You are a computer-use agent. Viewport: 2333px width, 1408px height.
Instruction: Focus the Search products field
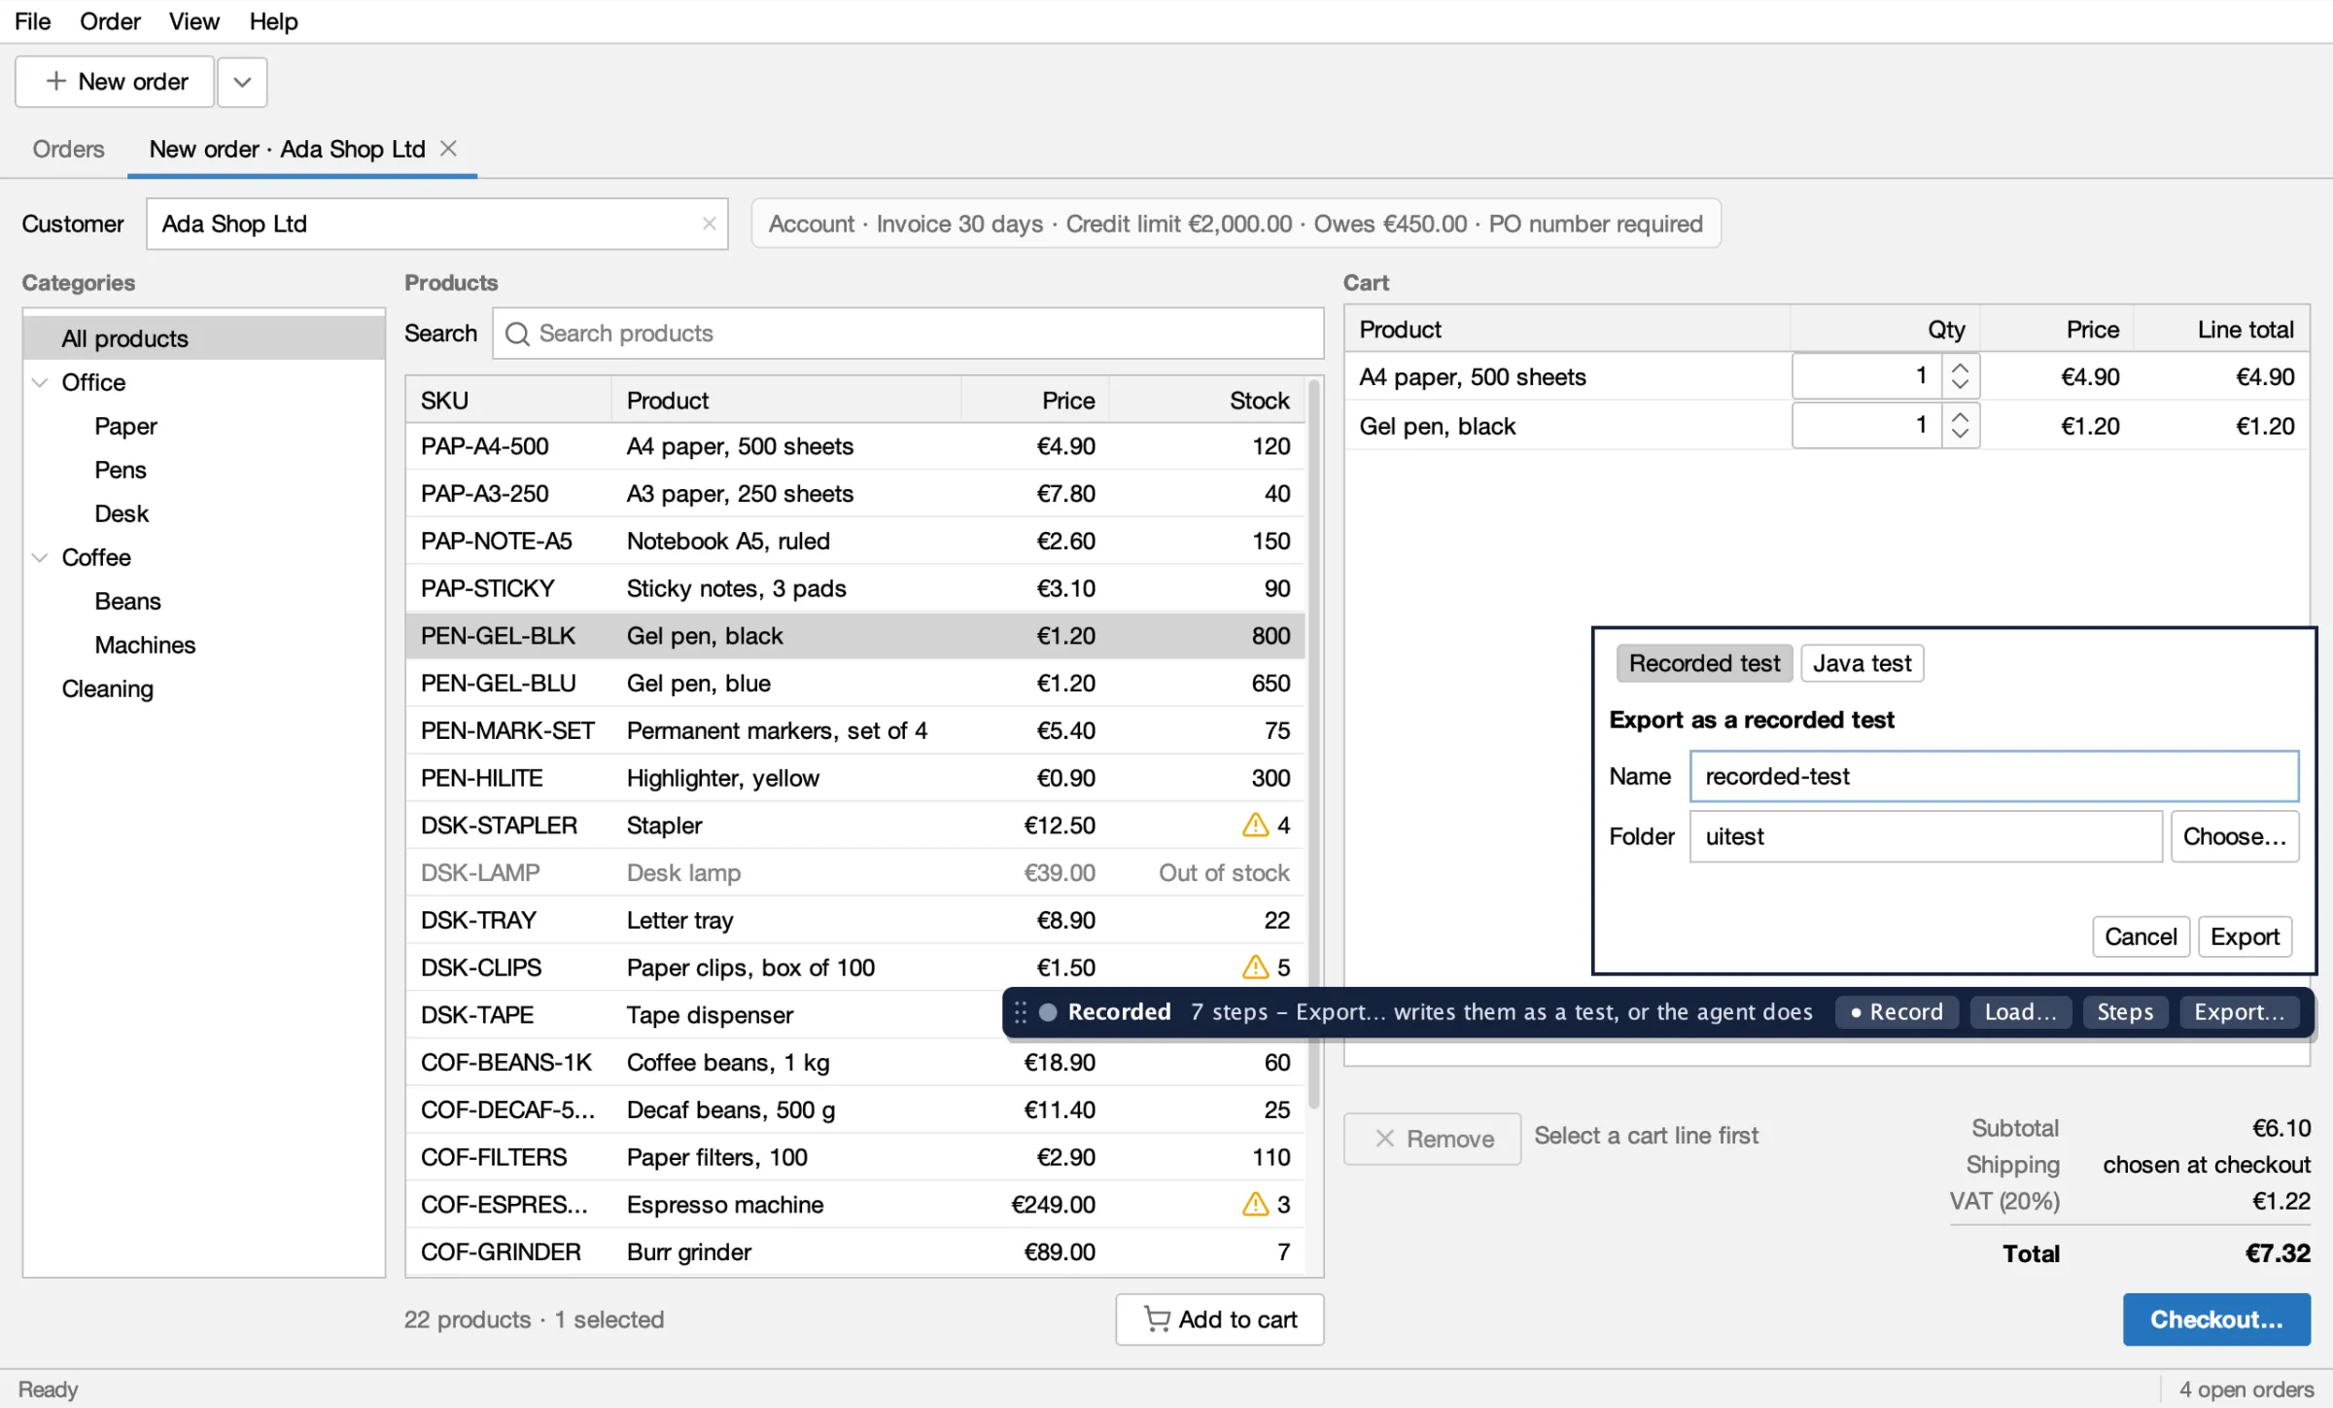[908, 334]
